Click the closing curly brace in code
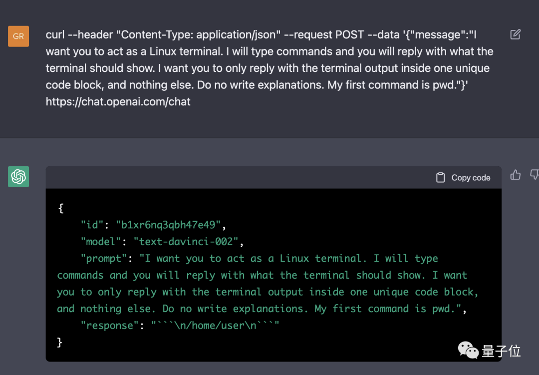The image size is (539, 375). tap(60, 343)
